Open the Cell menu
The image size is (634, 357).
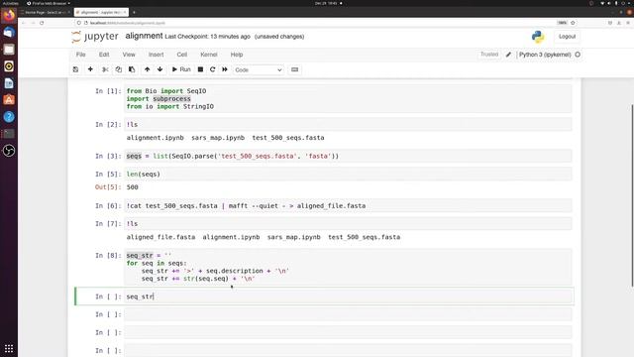(182, 55)
